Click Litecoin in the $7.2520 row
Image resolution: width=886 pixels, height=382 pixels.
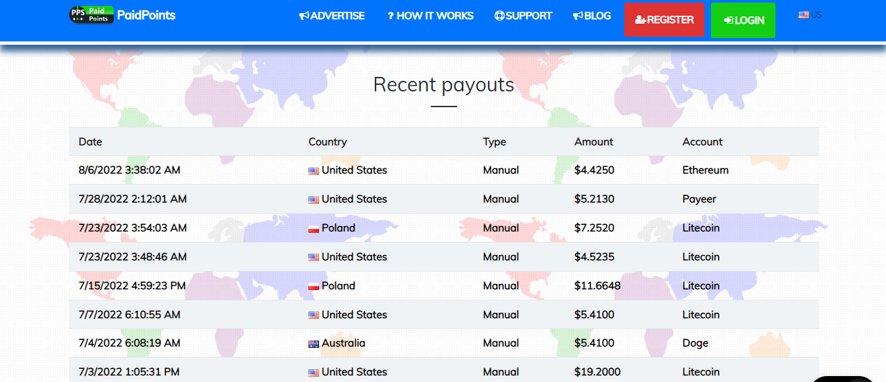tap(701, 228)
